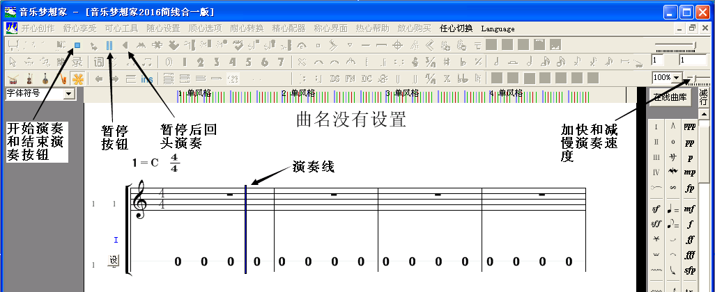This screenshot has width=715, height=292.
Task: Open the 舒心享受 menu
Action: [80, 29]
